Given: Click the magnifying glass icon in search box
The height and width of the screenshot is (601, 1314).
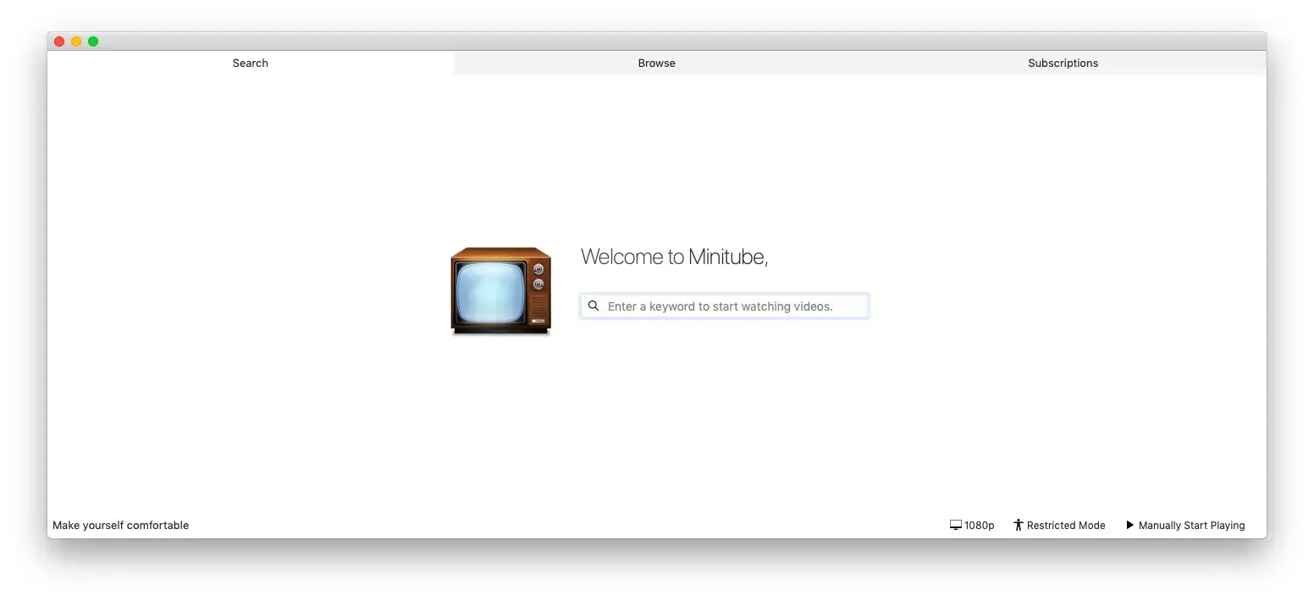Looking at the screenshot, I should pos(594,306).
